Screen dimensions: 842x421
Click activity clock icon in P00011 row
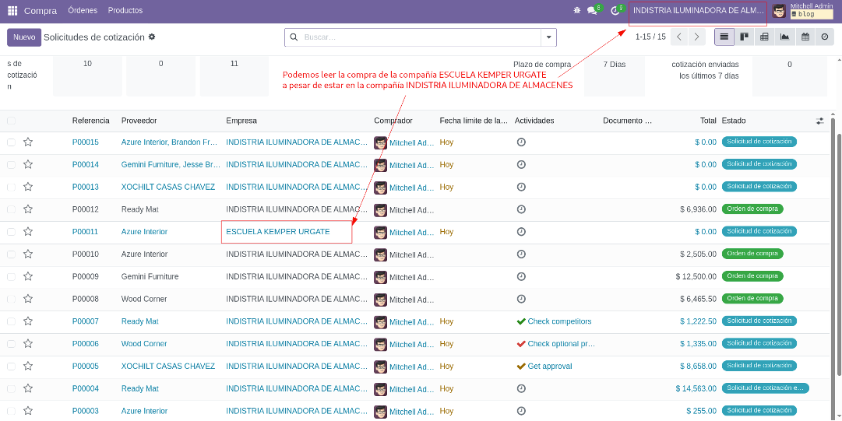point(521,232)
